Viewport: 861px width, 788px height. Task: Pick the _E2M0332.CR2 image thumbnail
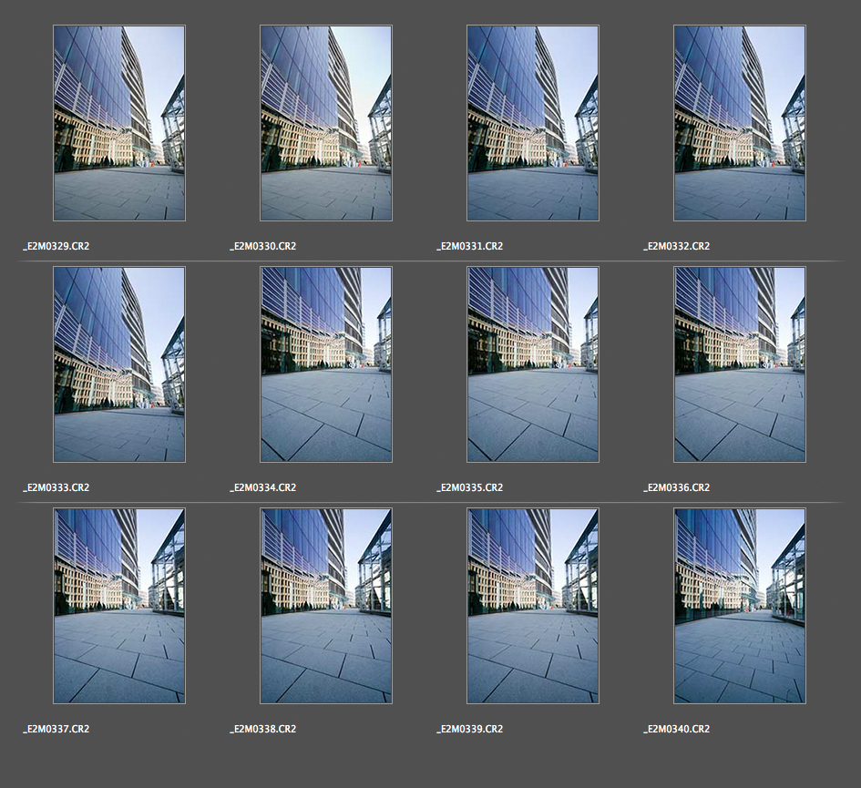[740, 123]
